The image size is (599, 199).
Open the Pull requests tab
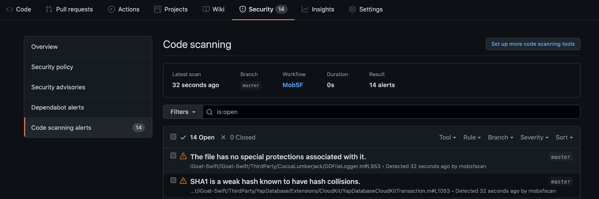(69, 9)
